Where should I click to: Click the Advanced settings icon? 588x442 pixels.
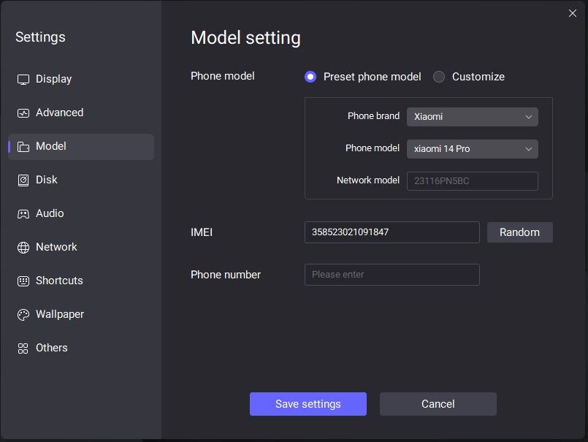coord(23,113)
